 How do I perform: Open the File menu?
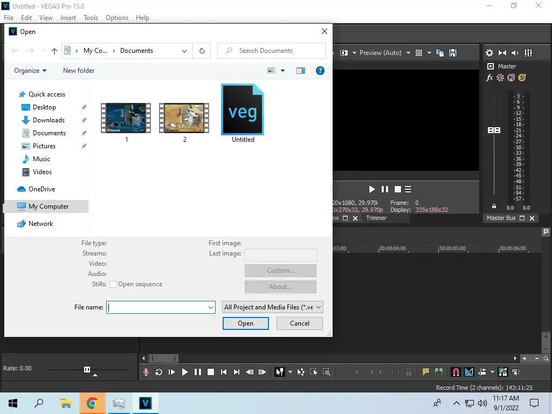pyautogui.click(x=9, y=18)
